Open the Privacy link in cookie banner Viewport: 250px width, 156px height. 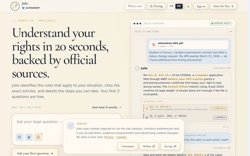click(x=109, y=137)
